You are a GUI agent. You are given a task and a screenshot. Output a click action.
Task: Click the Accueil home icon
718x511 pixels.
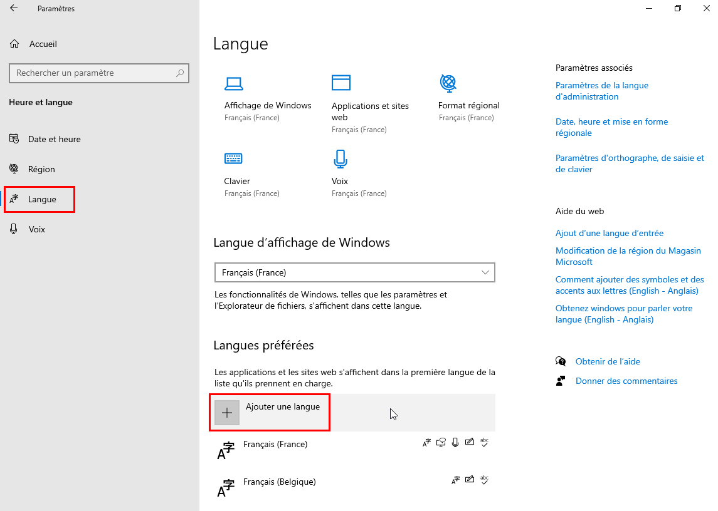(14, 44)
